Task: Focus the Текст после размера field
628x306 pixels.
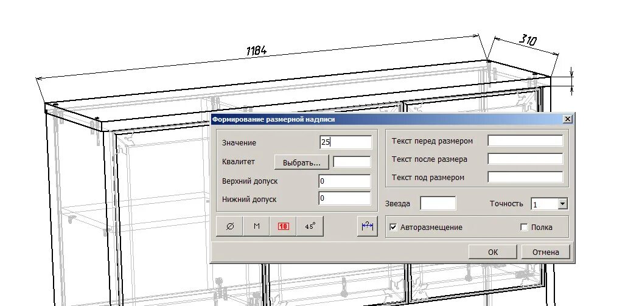Action: coord(525,159)
